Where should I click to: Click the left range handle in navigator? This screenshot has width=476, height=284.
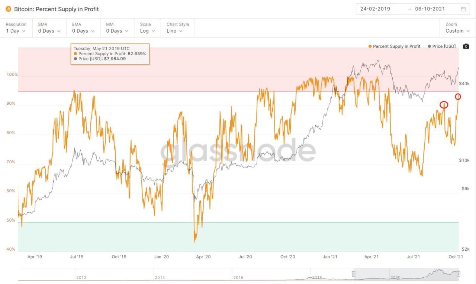354,274
